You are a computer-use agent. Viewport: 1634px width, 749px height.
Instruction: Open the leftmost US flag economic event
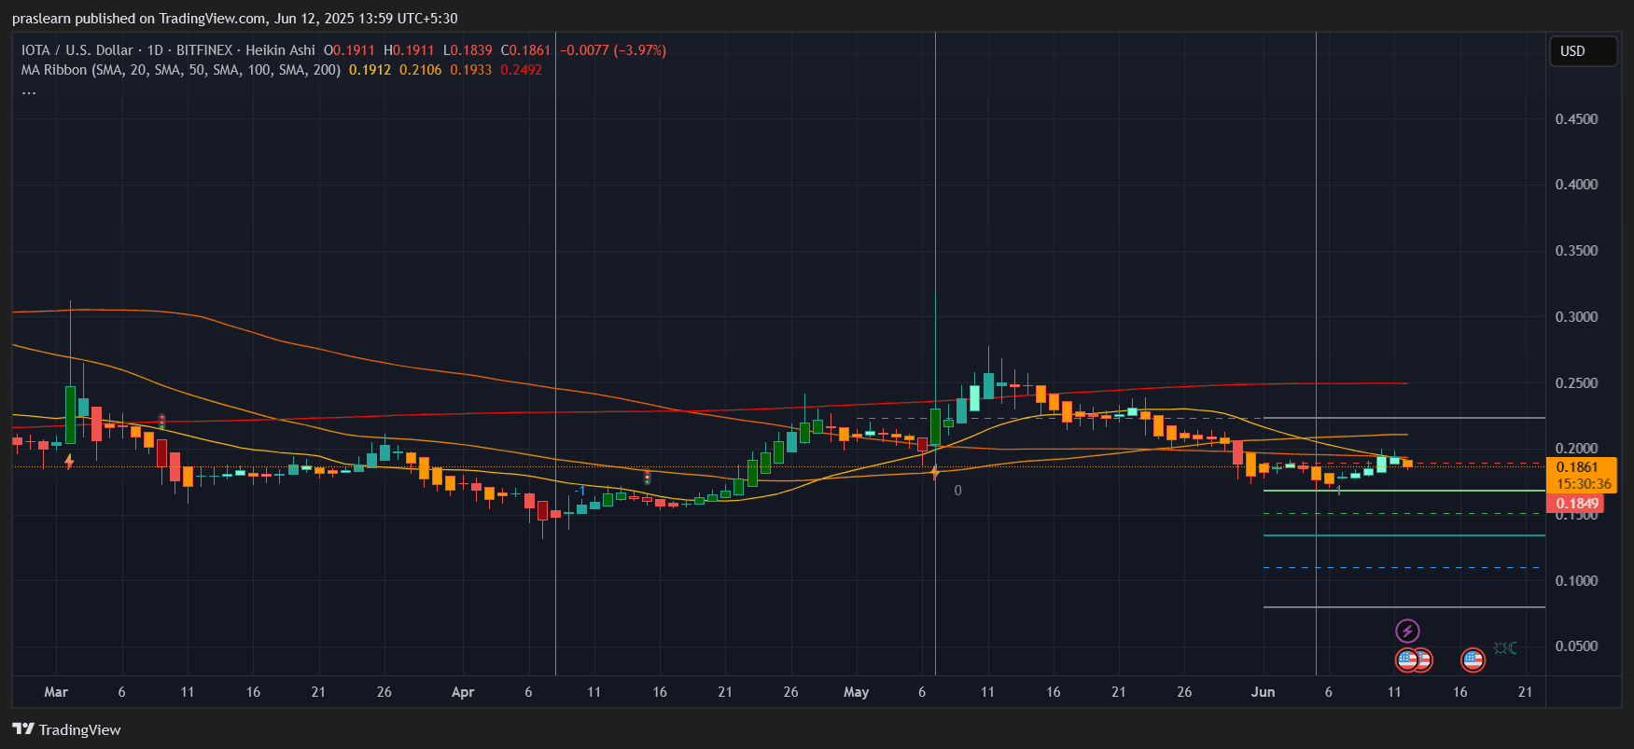[1406, 660]
